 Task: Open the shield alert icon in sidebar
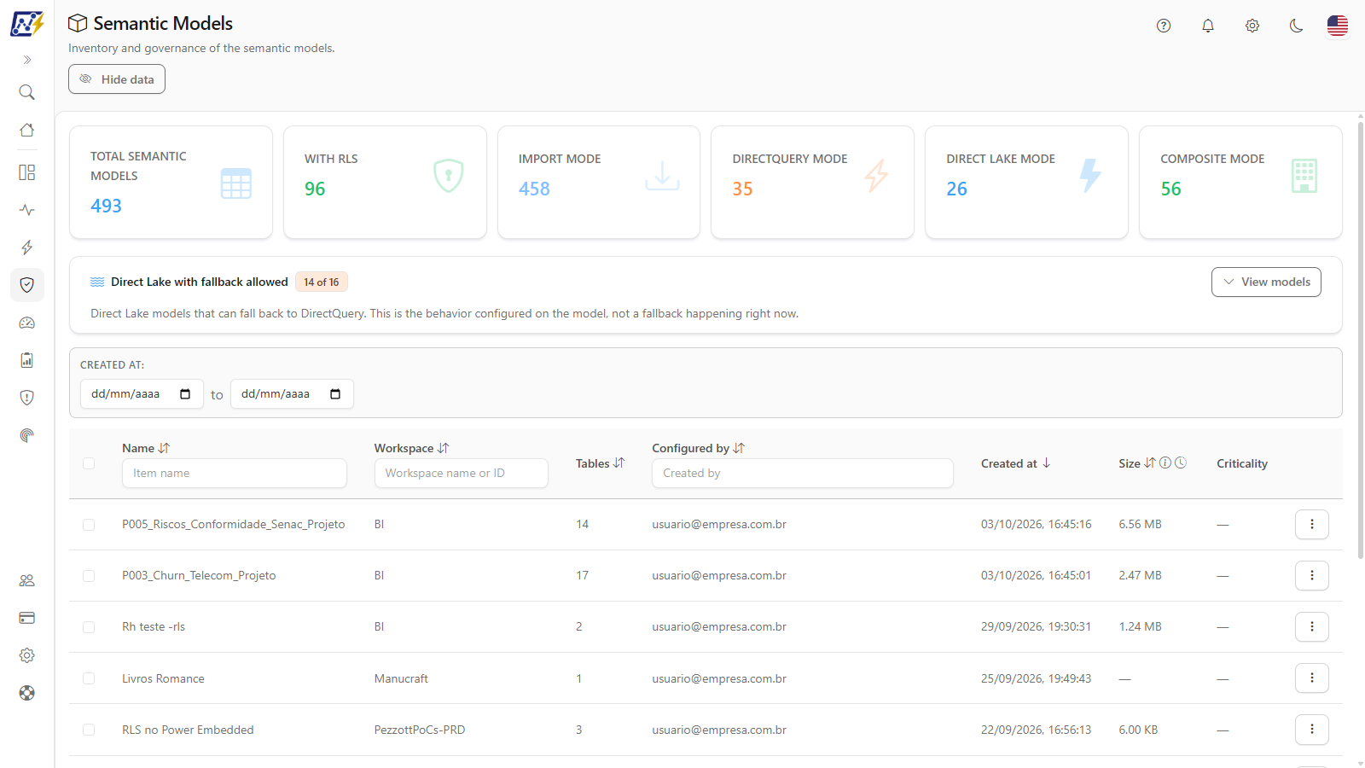(x=27, y=398)
